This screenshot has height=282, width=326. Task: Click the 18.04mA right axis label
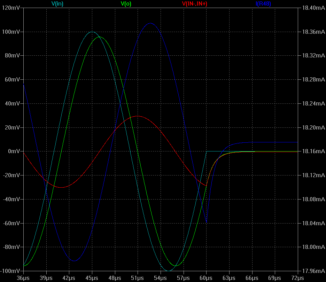point(313,223)
